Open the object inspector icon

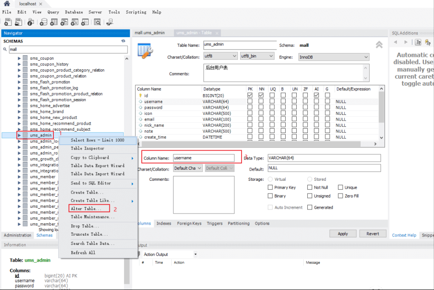[x=31, y=22]
